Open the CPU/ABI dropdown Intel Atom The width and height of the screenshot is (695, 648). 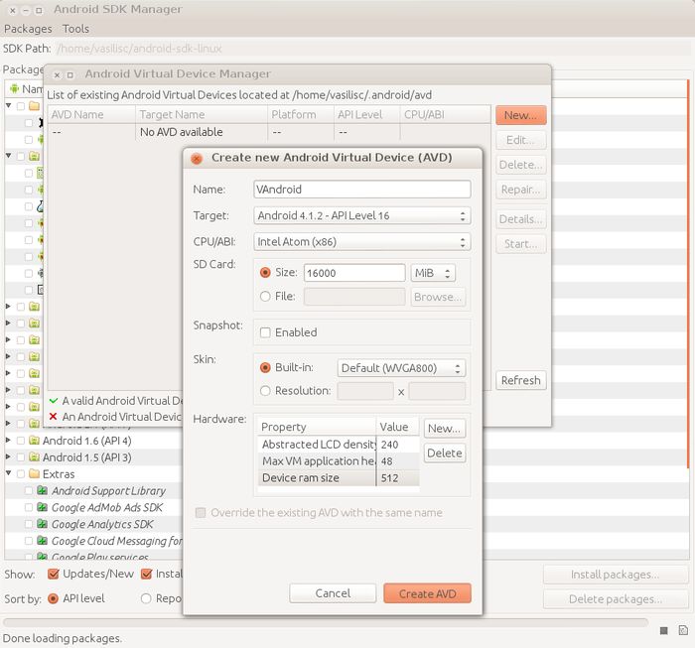click(x=361, y=242)
